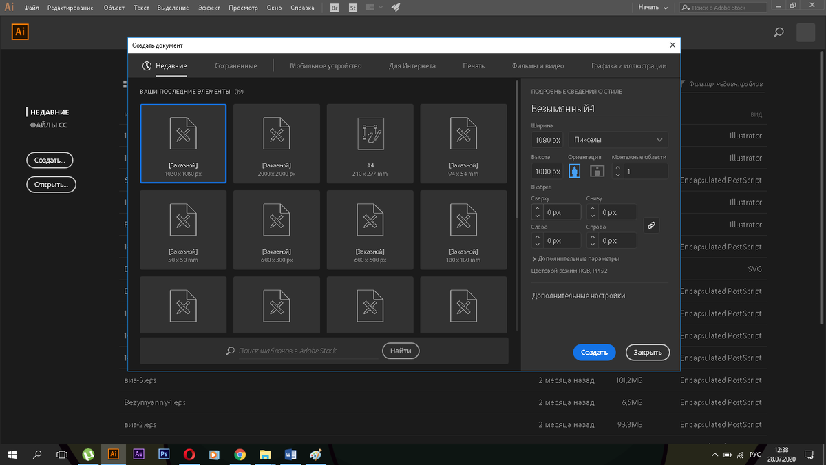Select the 94 x 54 mm preset
Image resolution: width=826 pixels, height=465 pixels.
[x=463, y=143]
